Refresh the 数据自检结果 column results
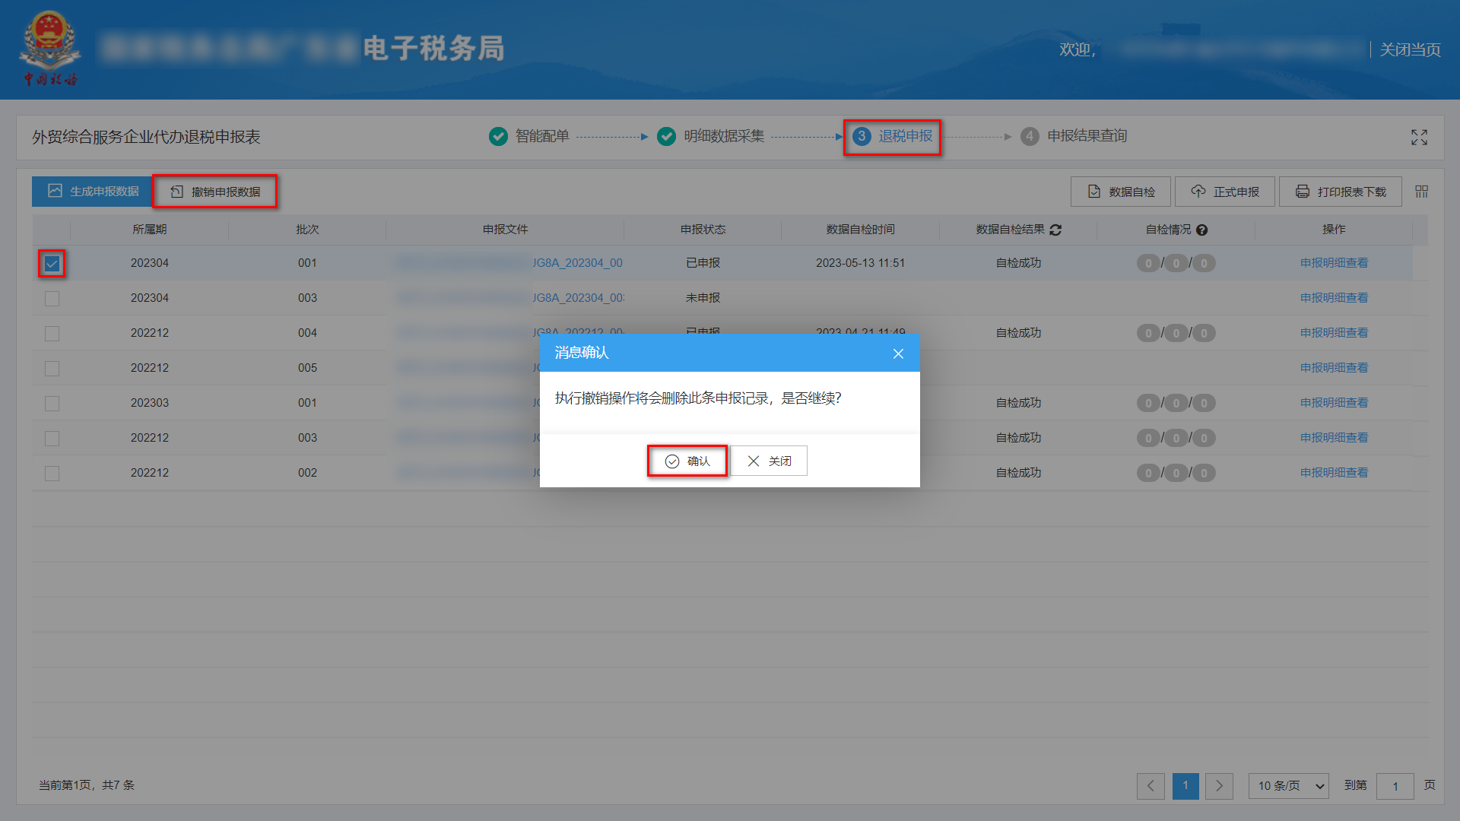1460x821 pixels. click(1055, 230)
